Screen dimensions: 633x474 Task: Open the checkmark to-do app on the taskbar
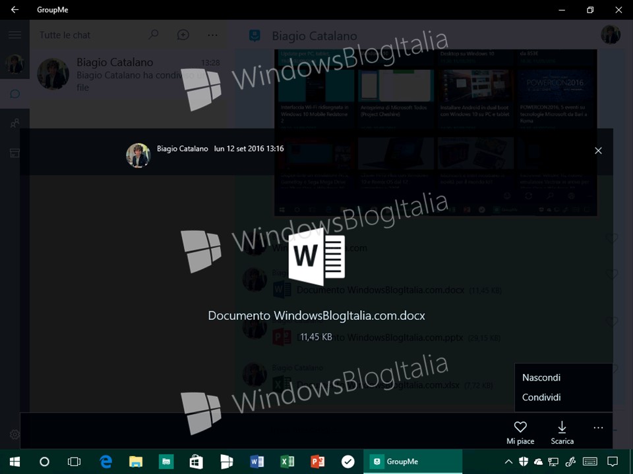pyautogui.click(x=348, y=461)
